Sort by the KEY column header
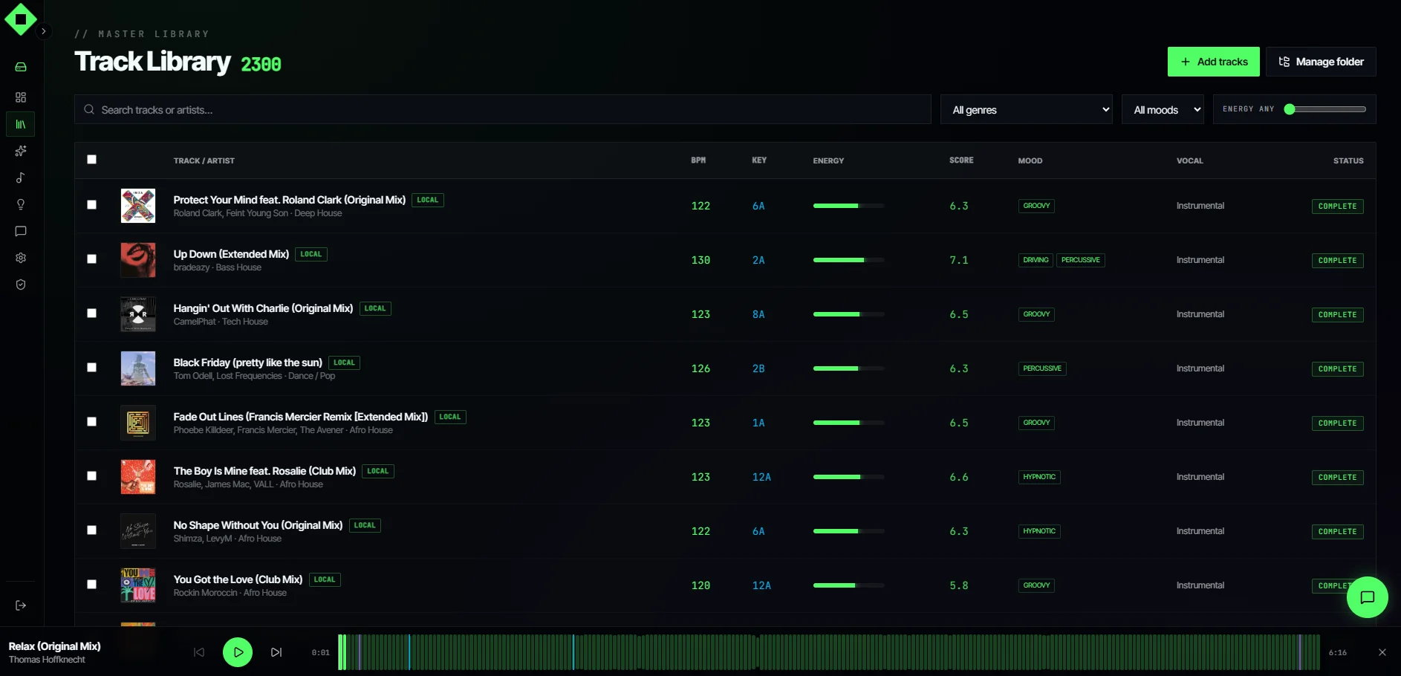 tap(758, 160)
